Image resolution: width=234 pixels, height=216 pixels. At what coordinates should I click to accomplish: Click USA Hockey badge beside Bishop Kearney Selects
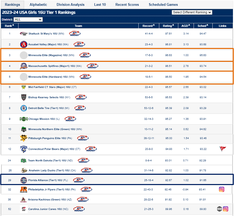click(81, 97)
